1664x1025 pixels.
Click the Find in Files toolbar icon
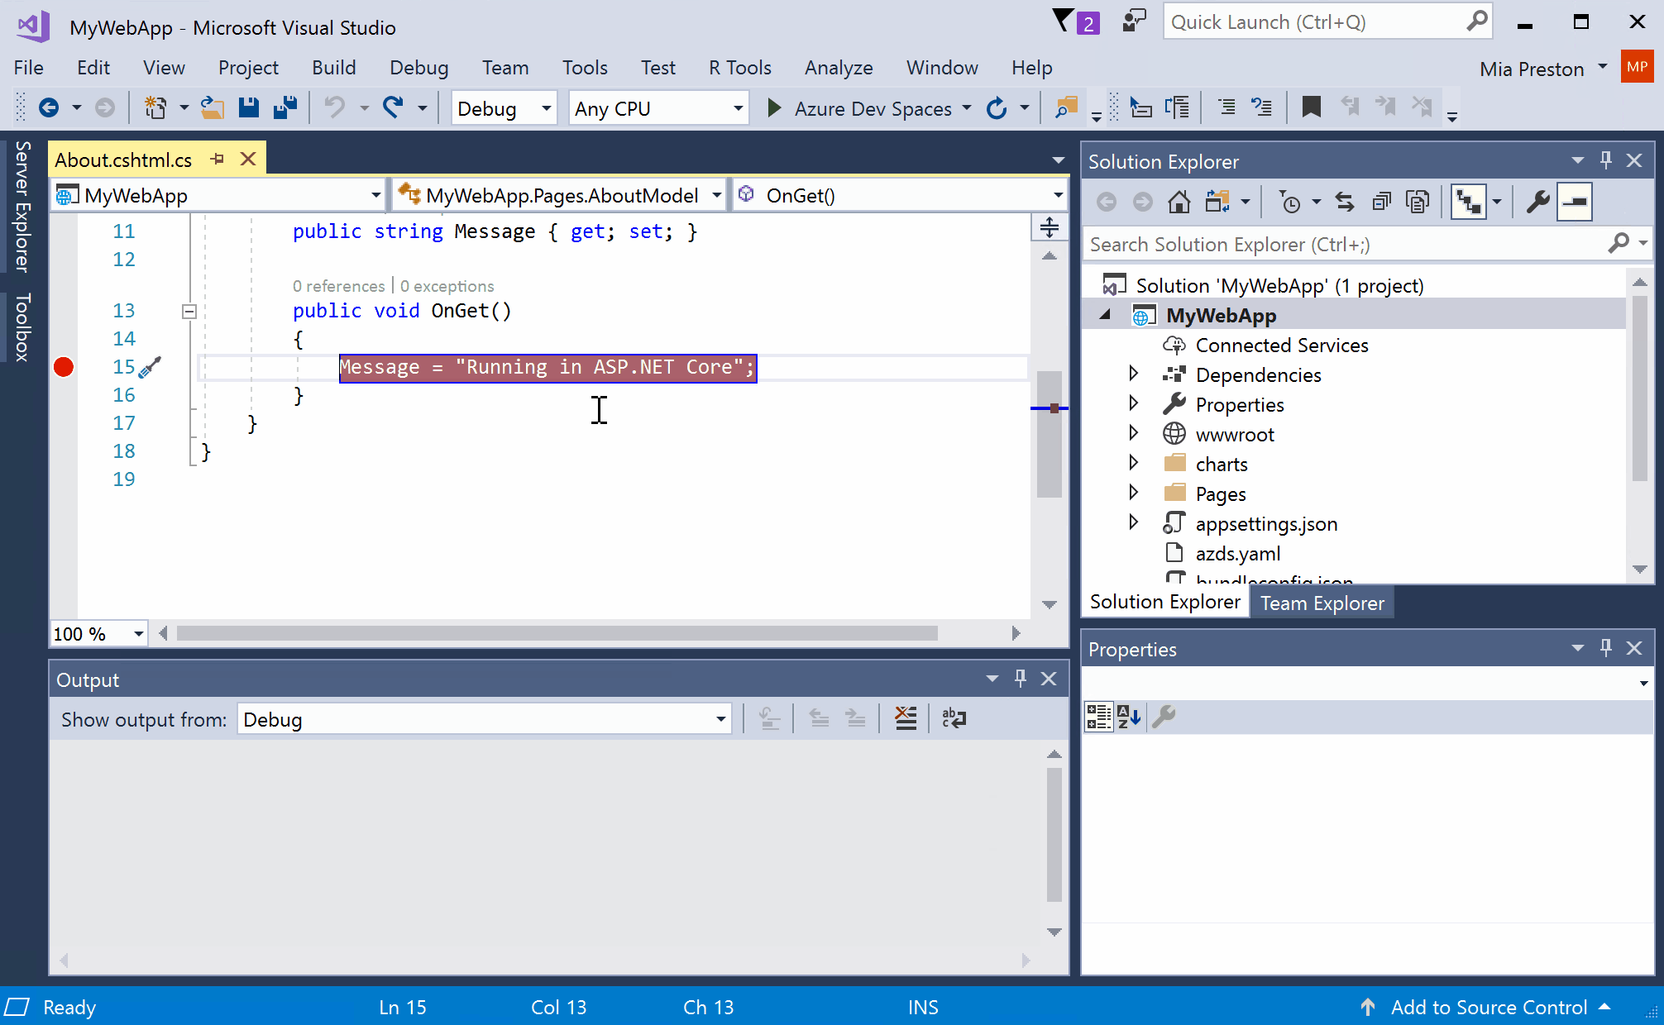tap(1066, 107)
